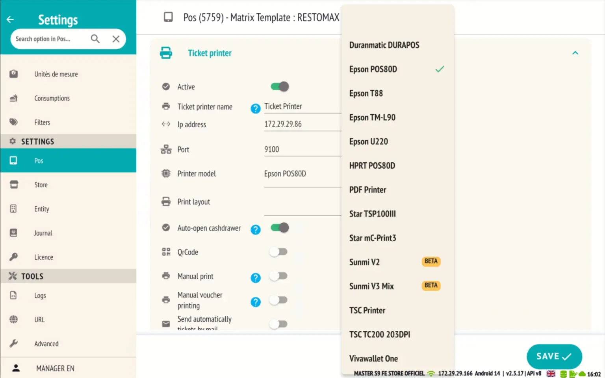Image resolution: width=605 pixels, height=378 pixels.
Task: Enable the QrCode switch
Action: click(x=279, y=251)
